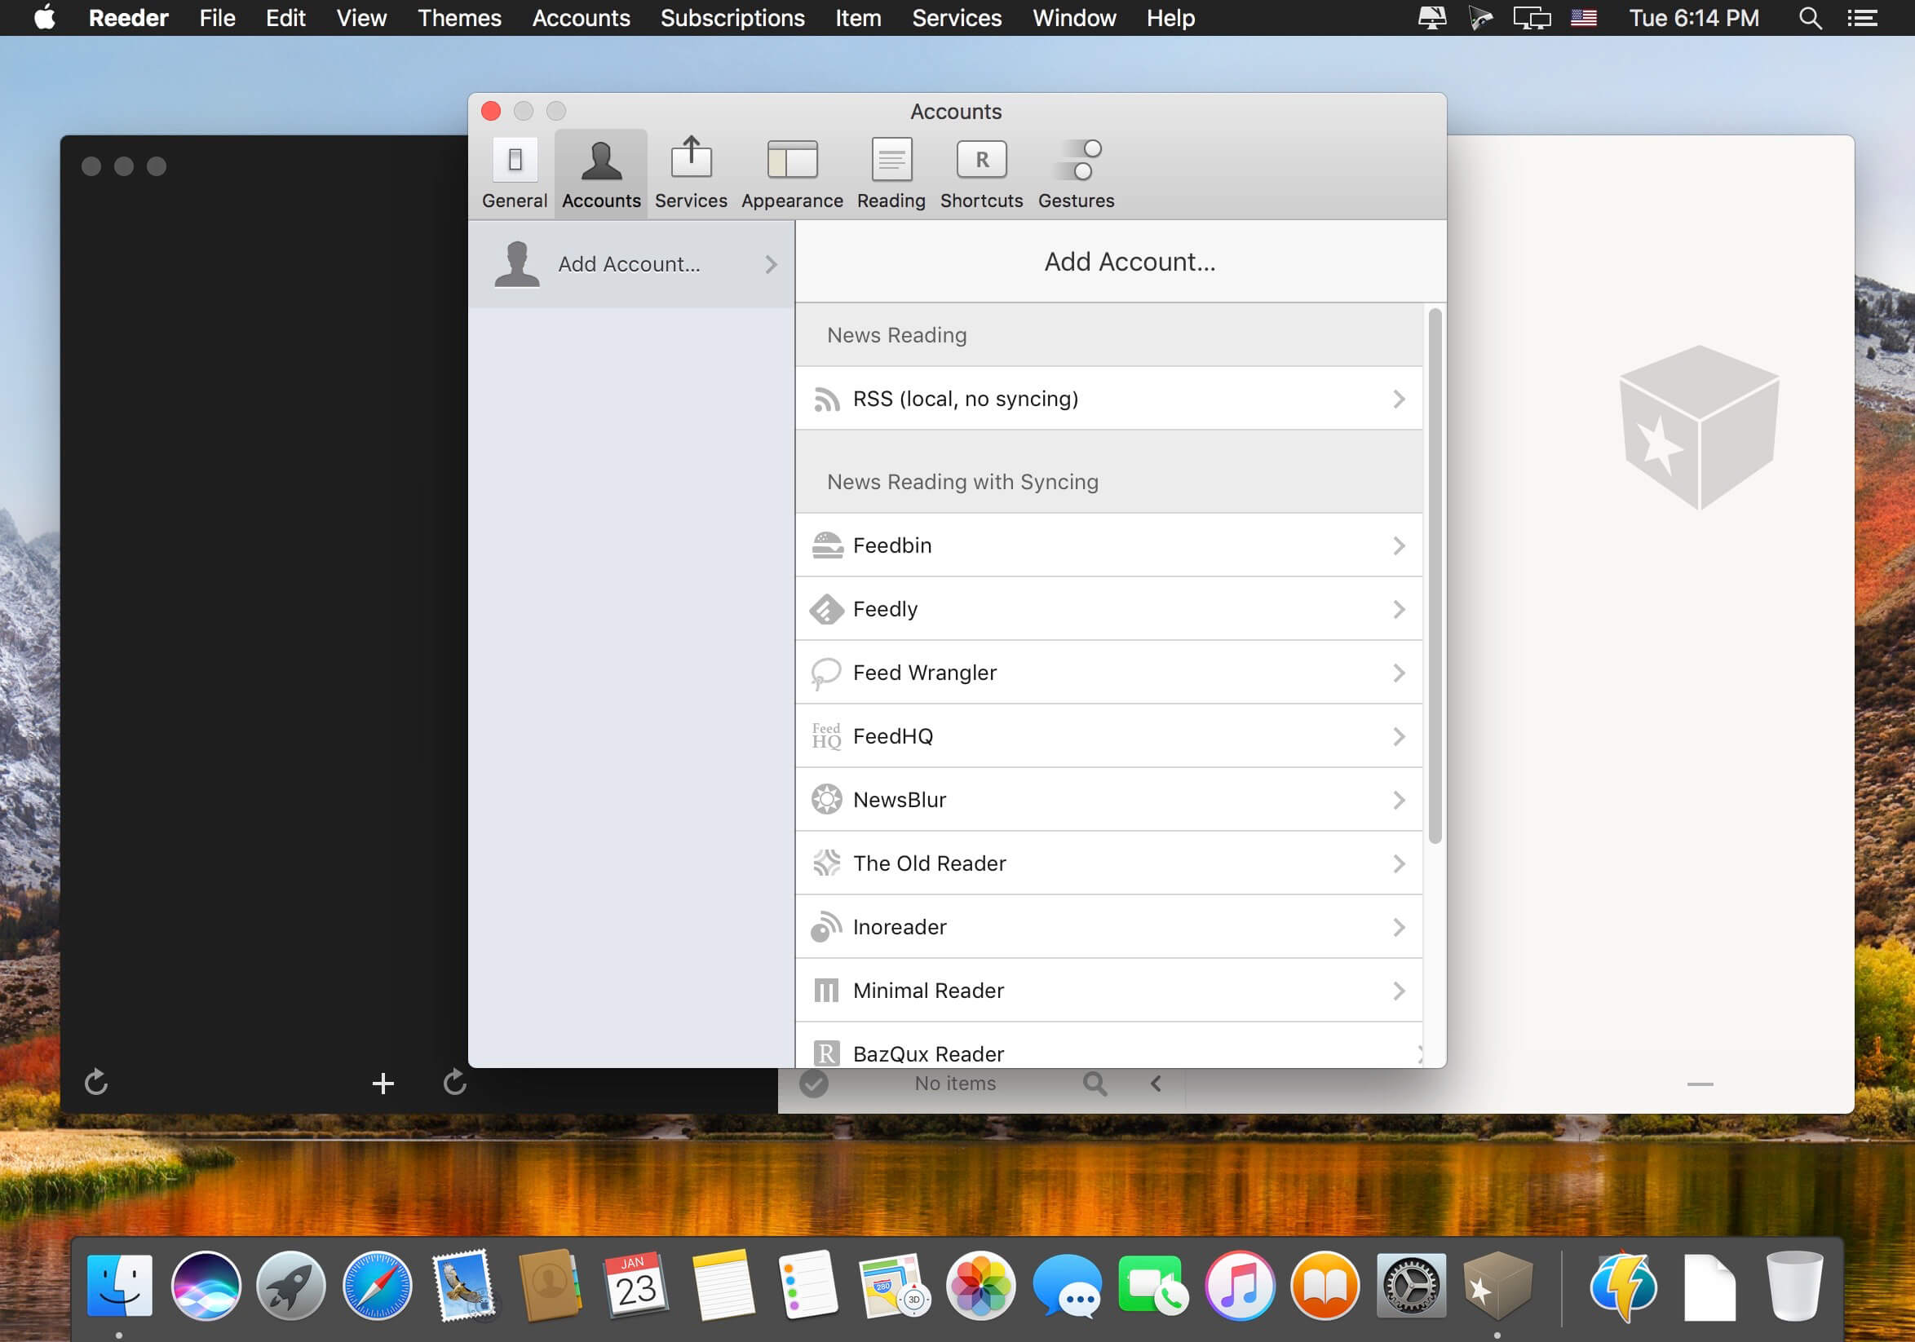
Task: Open the Appearance preferences tab
Action: (791, 174)
